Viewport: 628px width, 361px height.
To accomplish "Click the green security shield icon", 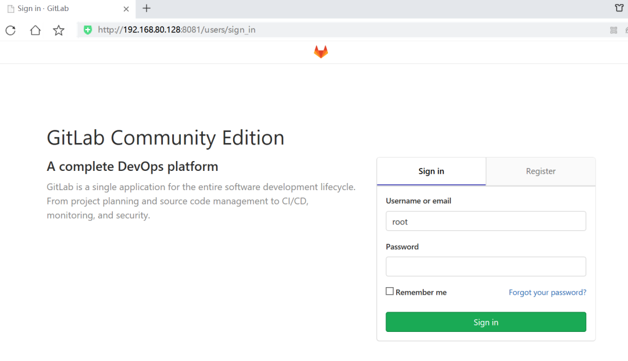I will [88, 30].
